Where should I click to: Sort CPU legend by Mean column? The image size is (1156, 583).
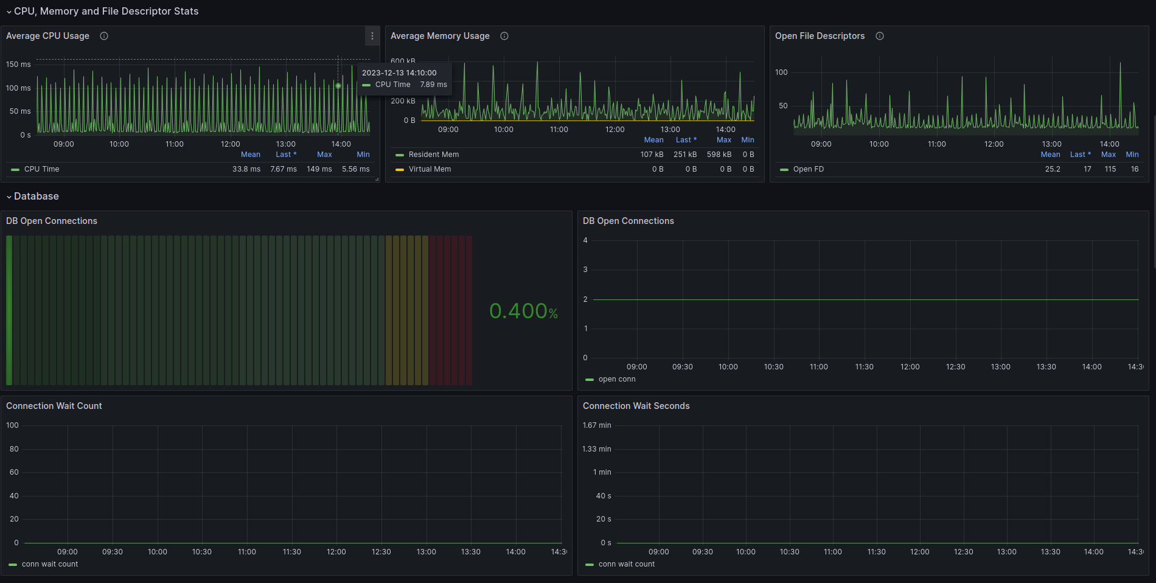click(x=251, y=155)
